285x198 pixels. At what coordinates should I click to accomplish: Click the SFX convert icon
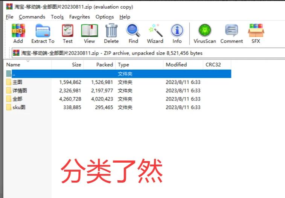pos(256,30)
